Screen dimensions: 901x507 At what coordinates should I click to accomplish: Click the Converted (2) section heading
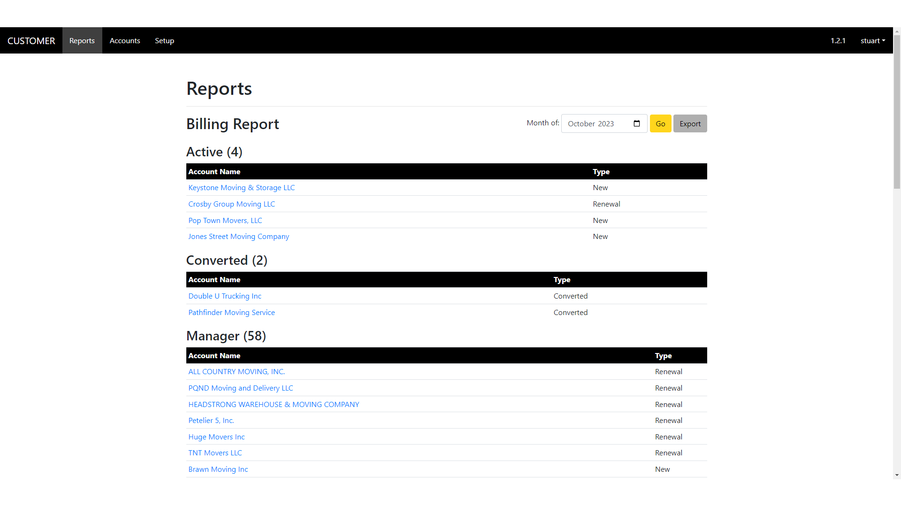[x=227, y=260]
